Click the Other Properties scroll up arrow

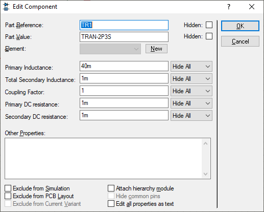coord(205,143)
